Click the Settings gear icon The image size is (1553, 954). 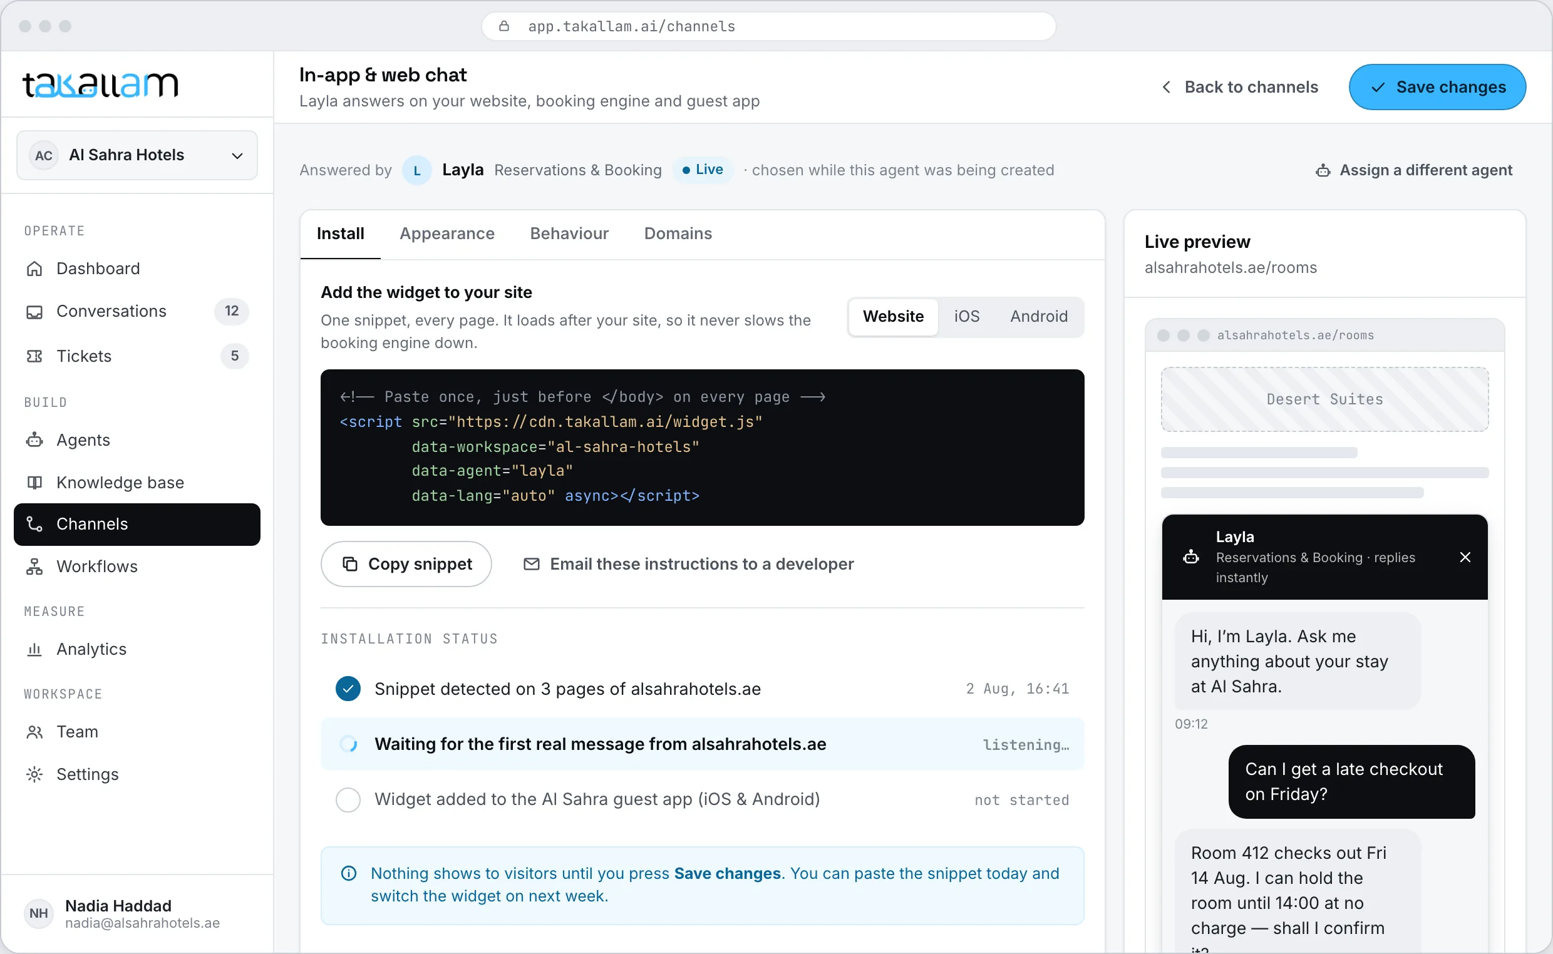(34, 774)
